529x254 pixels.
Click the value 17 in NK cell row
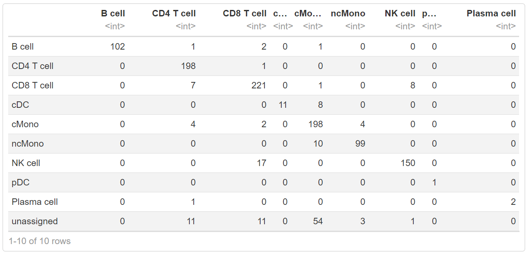point(261,163)
